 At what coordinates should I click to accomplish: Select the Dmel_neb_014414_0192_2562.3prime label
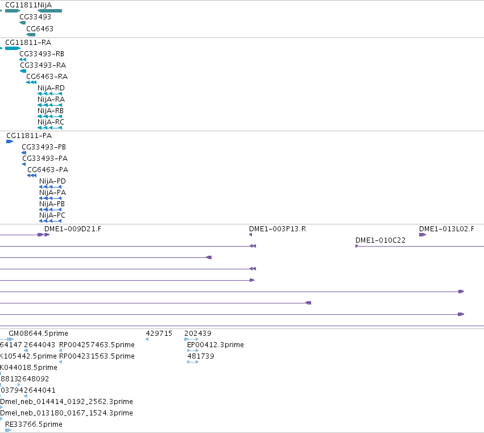67,402
